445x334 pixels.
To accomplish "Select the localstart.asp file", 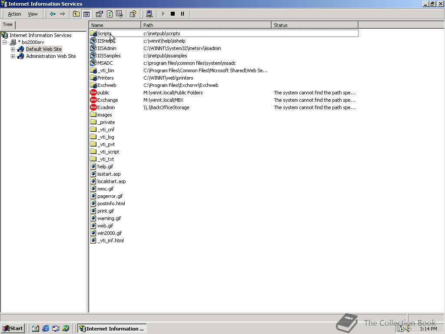I will (x=108, y=181).
